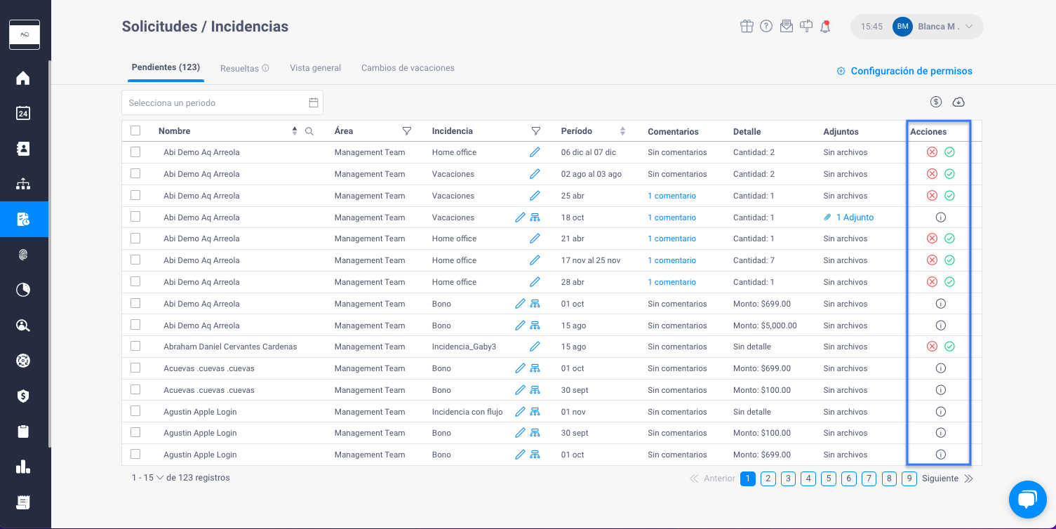Open the pie chart sidebar icon
The height and width of the screenshot is (529, 1056).
(23, 290)
